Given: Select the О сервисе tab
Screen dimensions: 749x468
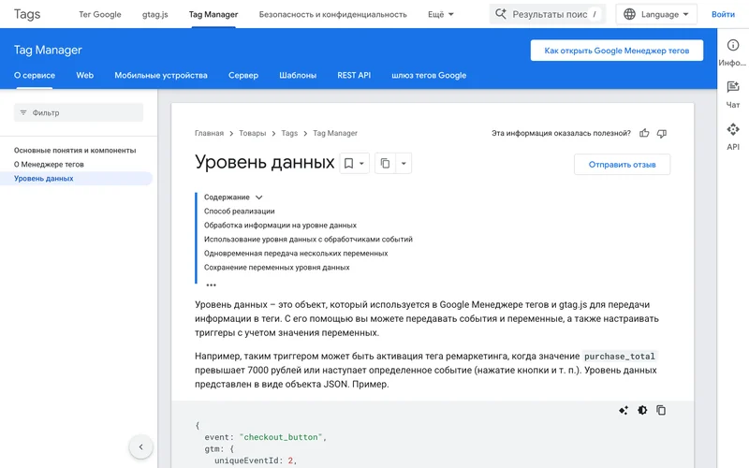Looking at the screenshot, I should (35, 76).
